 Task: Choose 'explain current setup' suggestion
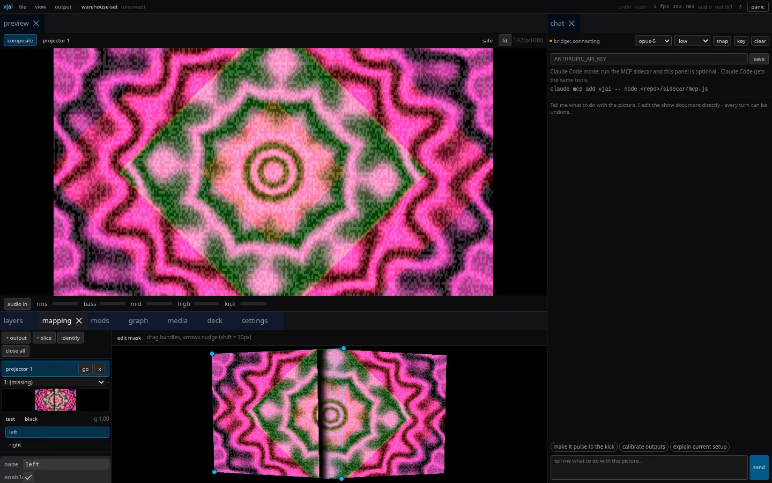coord(700,447)
